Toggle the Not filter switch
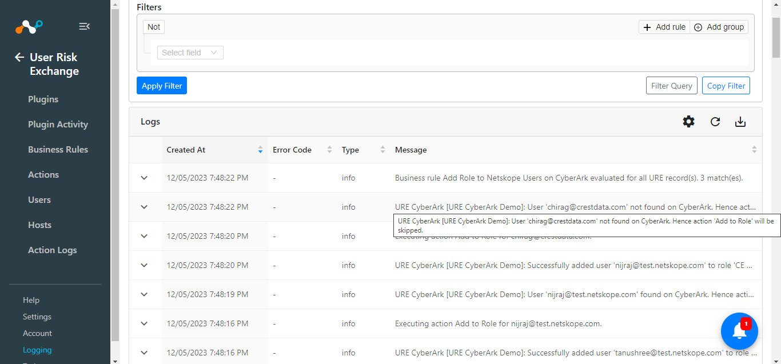Screen dimensions: 781x364 coord(154,27)
